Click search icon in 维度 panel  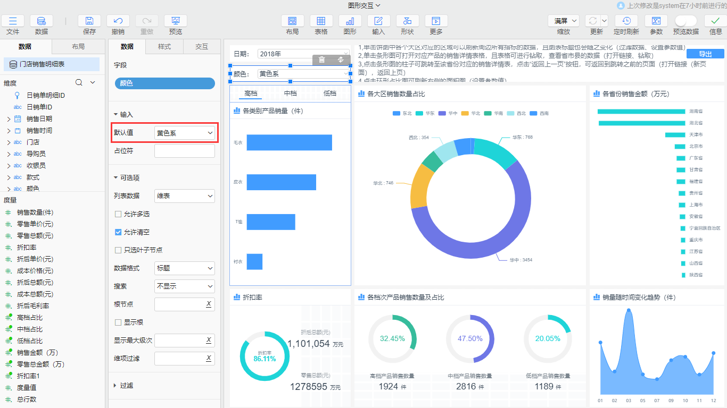(x=79, y=83)
